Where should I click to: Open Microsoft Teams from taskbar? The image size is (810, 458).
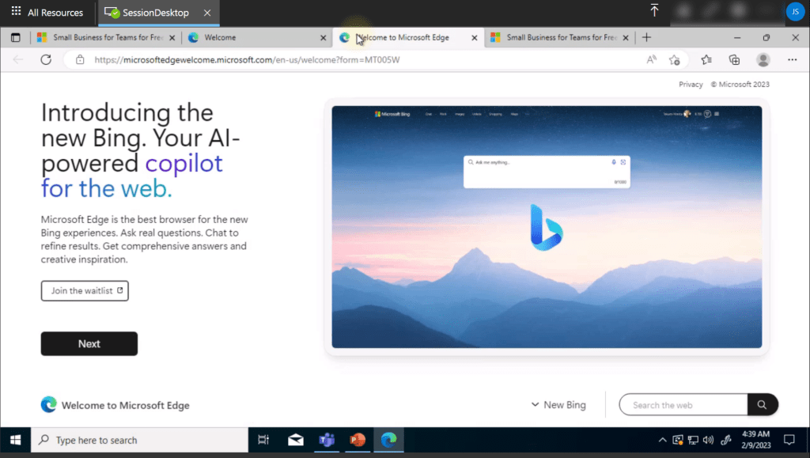[x=326, y=440]
